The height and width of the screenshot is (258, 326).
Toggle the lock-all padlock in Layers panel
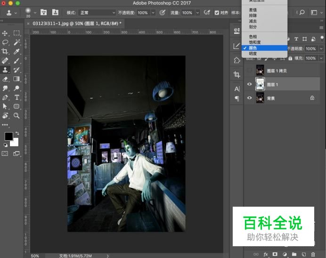[x=290, y=58]
